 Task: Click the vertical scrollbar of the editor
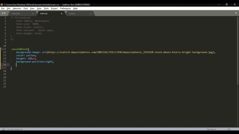tap(238, 51)
